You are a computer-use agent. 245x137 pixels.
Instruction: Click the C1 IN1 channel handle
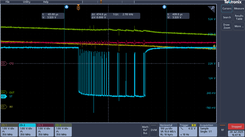(x=4, y=107)
